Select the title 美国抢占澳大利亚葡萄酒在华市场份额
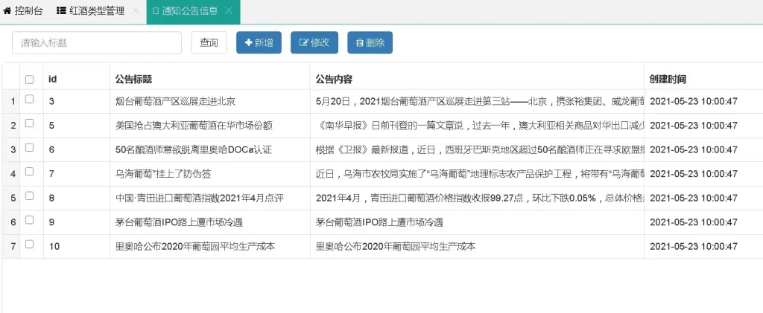Image resolution: width=763 pixels, height=313 pixels. click(x=194, y=126)
